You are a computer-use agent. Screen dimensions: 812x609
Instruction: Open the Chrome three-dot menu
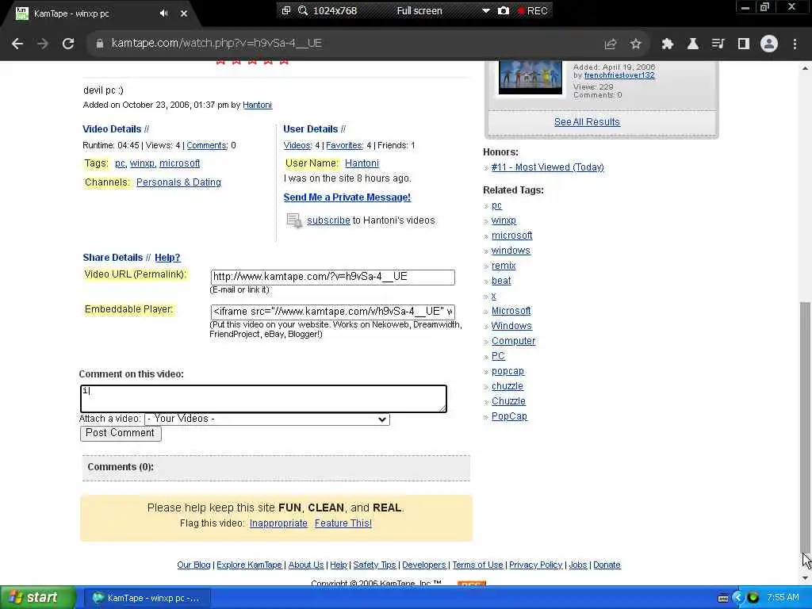(x=795, y=44)
